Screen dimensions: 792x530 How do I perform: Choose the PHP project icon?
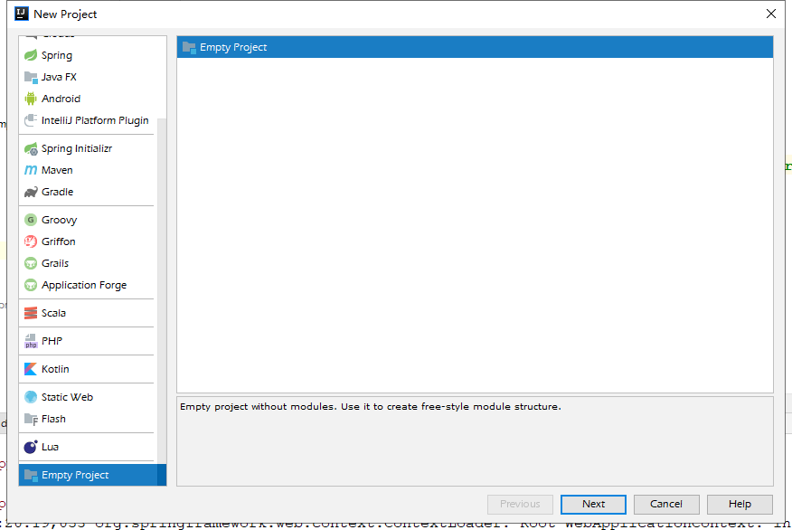31,341
